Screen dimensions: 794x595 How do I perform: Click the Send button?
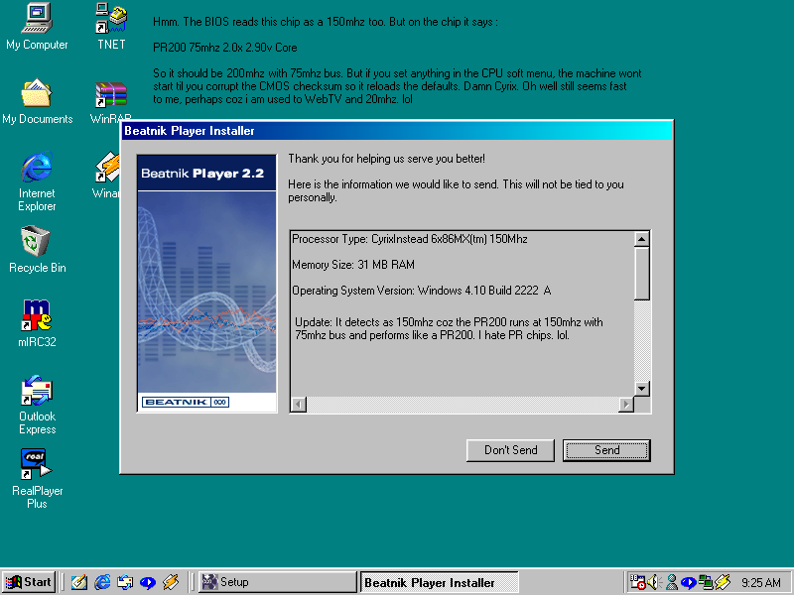coord(606,450)
